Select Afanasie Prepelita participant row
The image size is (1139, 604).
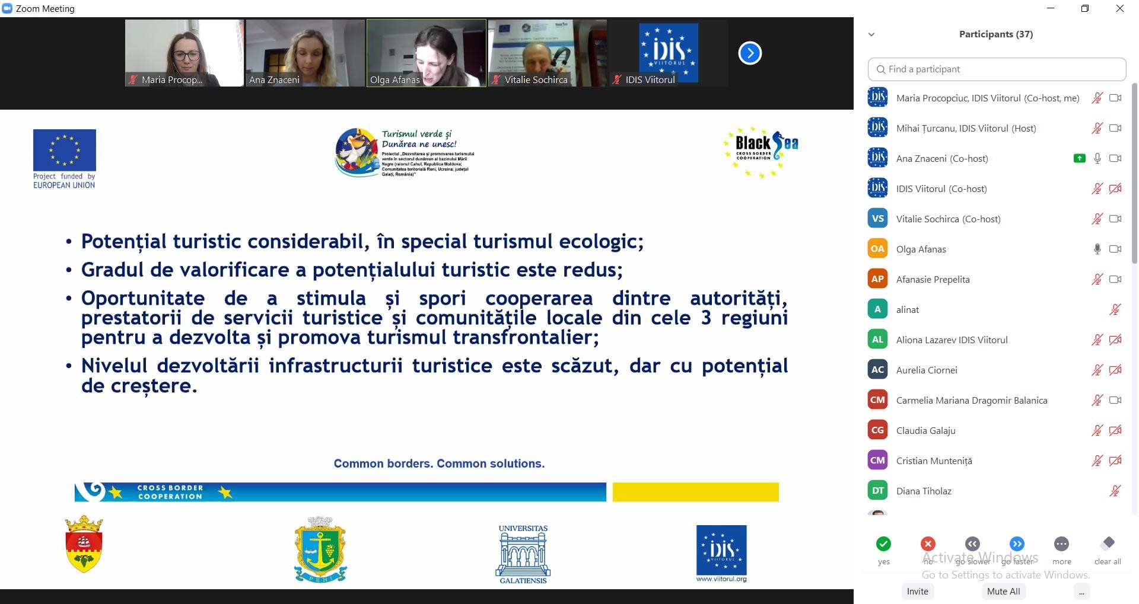coord(997,280)
